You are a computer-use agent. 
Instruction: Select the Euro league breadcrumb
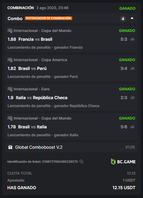tap(46, 89)
